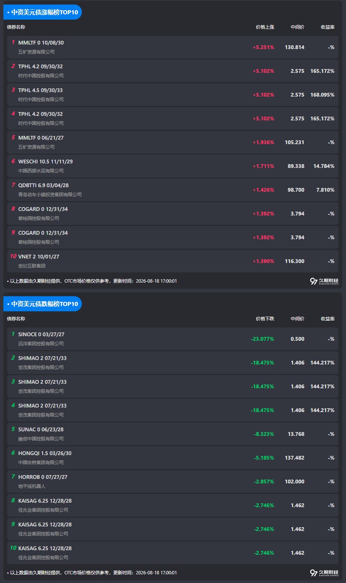Click 中间价 header in the gainers panel
The image size is (346, 583).
pyautogui.click(x=297, y=27)
